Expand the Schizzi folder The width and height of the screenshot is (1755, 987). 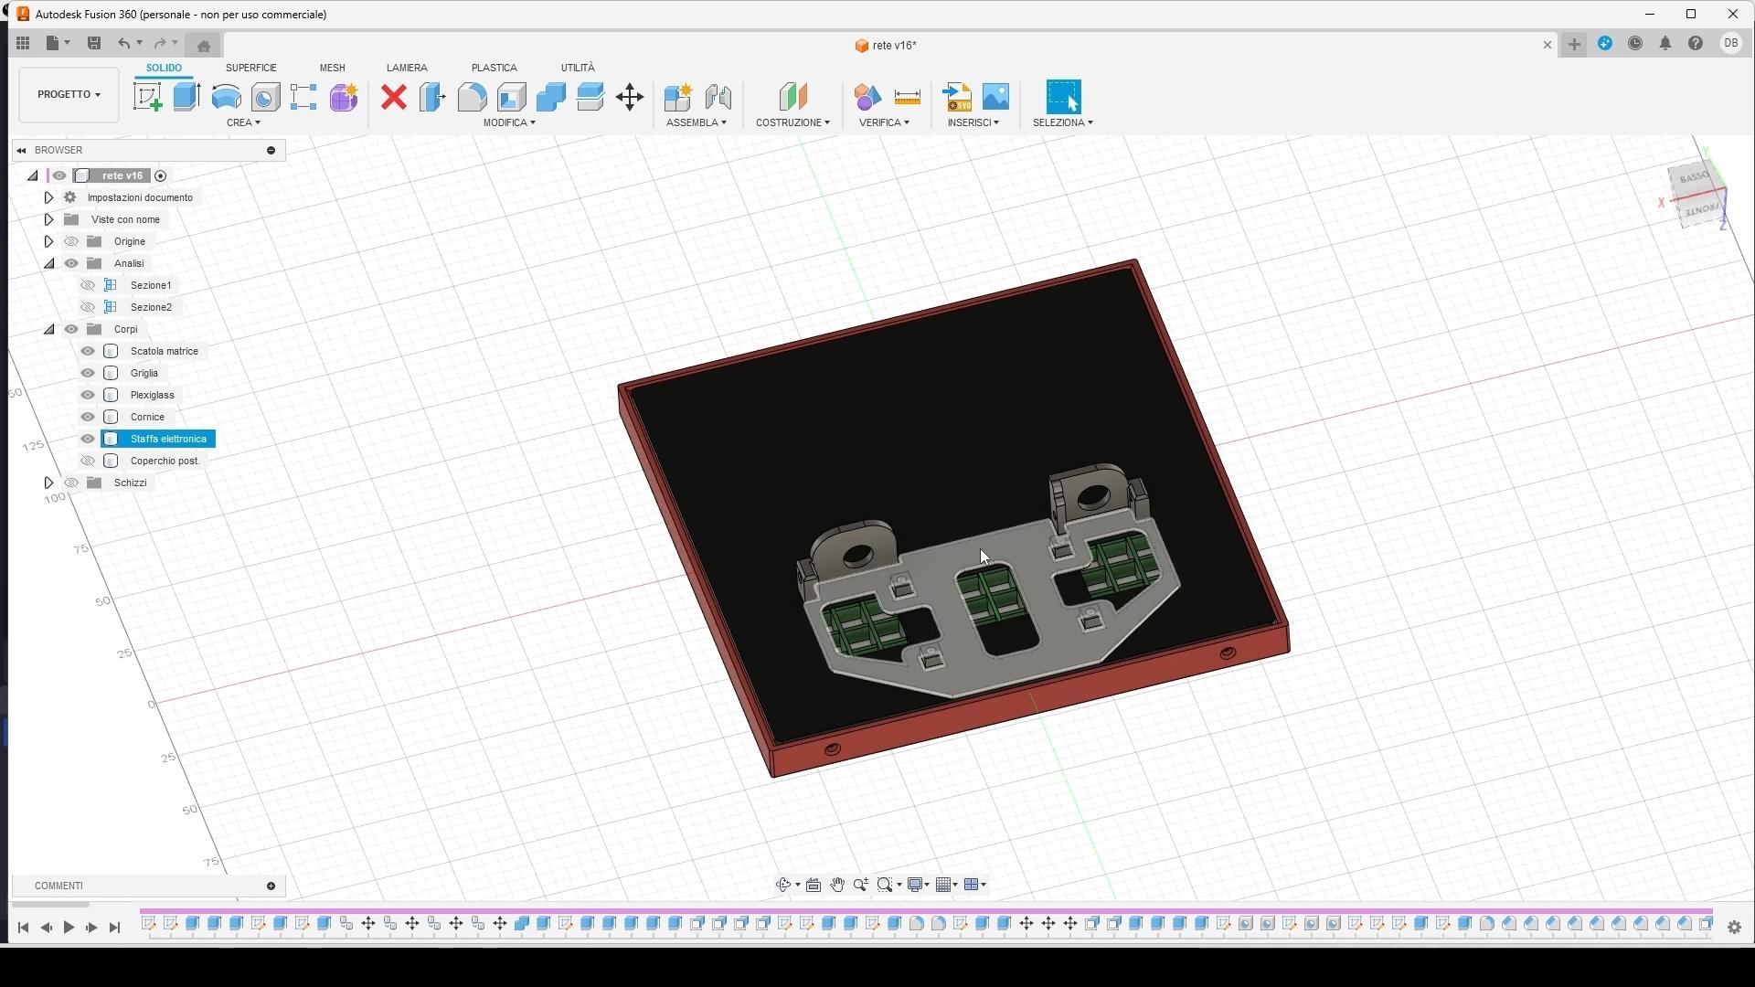pos(48,483)
